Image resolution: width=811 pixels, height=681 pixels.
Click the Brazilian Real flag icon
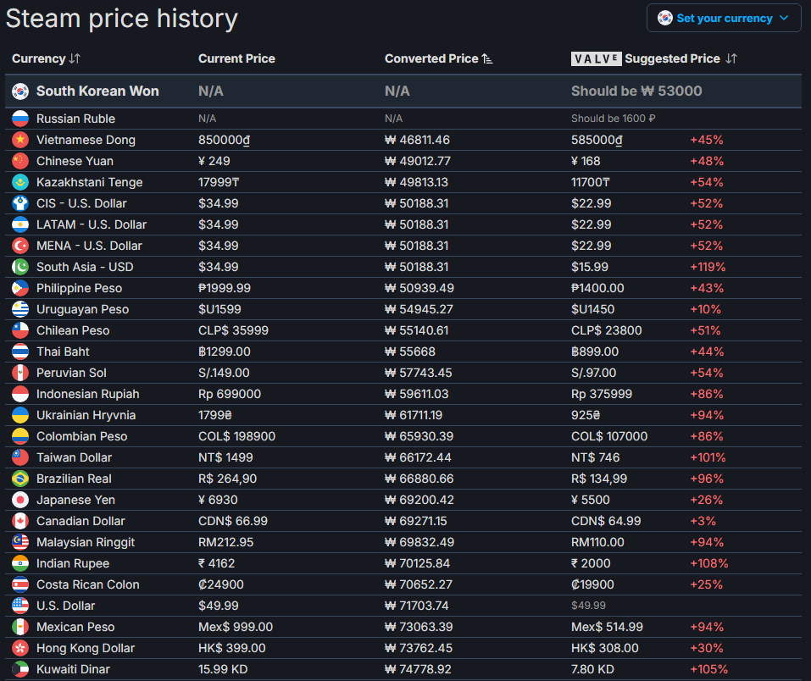(20, 479)
